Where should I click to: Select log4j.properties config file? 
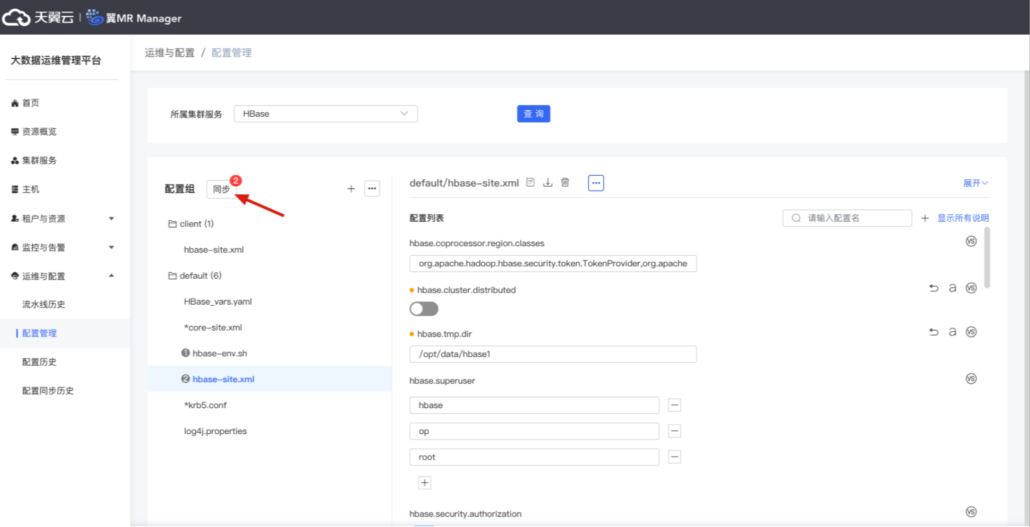pyautogui.click(x=215, y=431)
